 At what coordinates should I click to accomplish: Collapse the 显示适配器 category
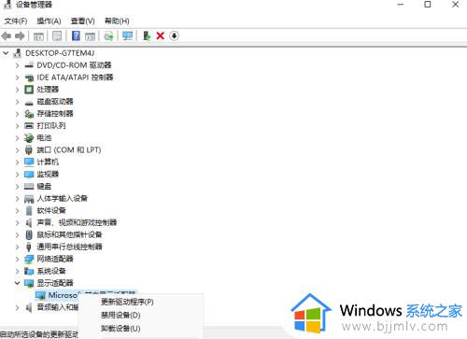(17, 283)
